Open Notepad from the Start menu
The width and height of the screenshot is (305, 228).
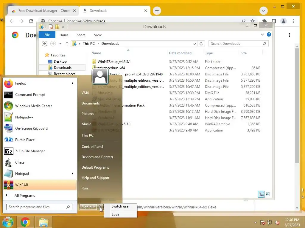tap(40, 173)
